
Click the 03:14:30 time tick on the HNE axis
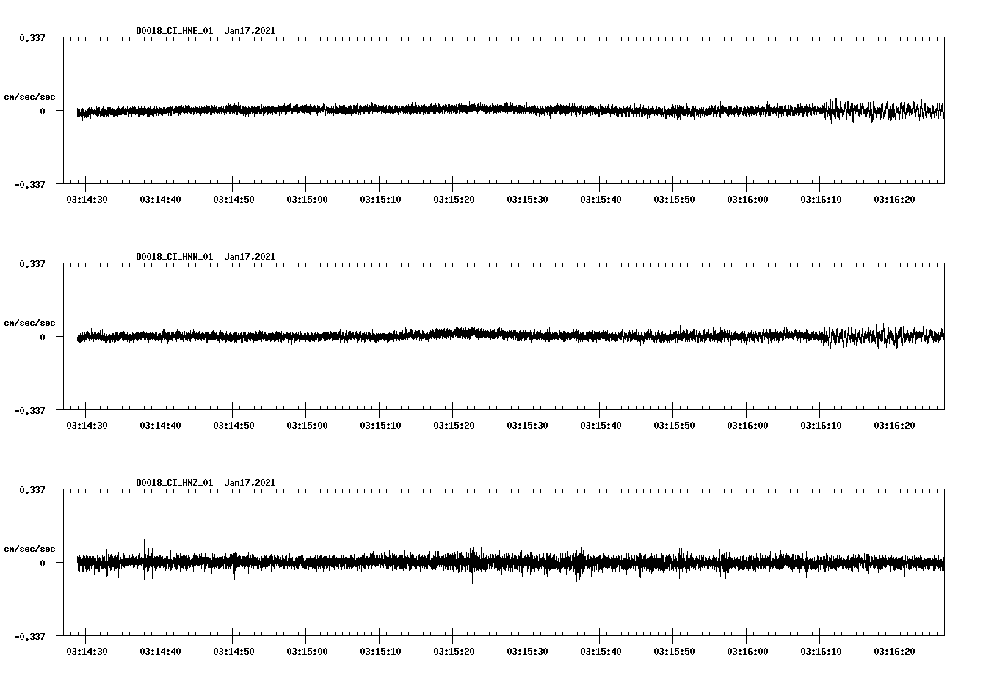[87, 198]
